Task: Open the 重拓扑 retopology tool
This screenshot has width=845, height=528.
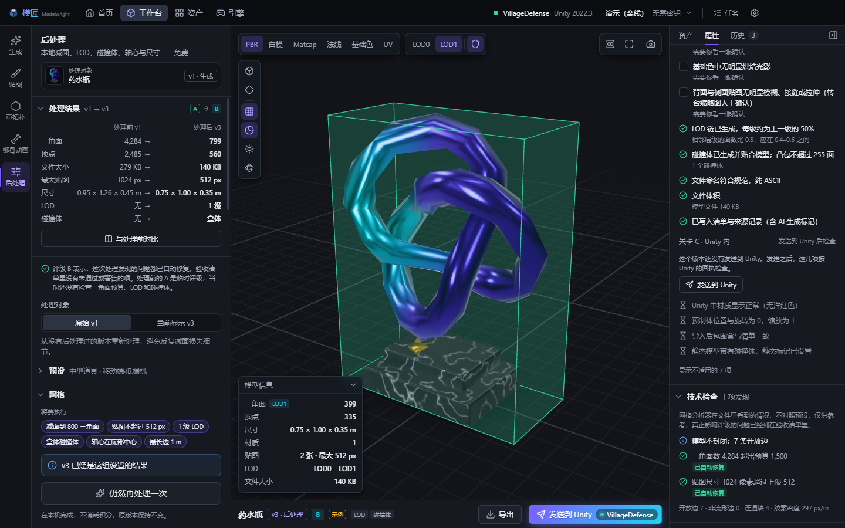Action: coord(15,111)
